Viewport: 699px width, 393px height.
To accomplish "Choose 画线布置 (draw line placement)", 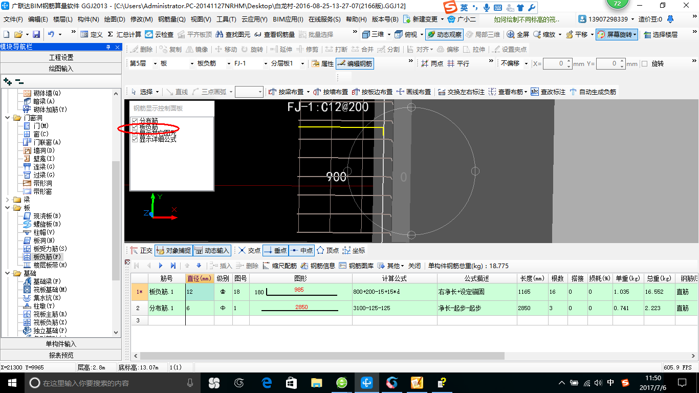I will 413,92.
